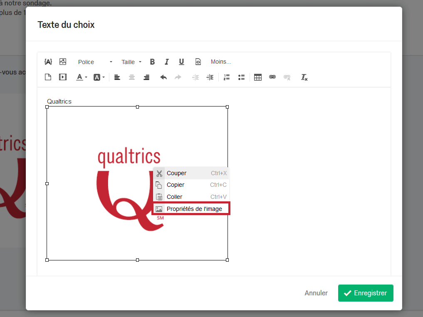Choose Couper from the context menu
This screenshot has width=423, height=317.
(x=191, y=173)
